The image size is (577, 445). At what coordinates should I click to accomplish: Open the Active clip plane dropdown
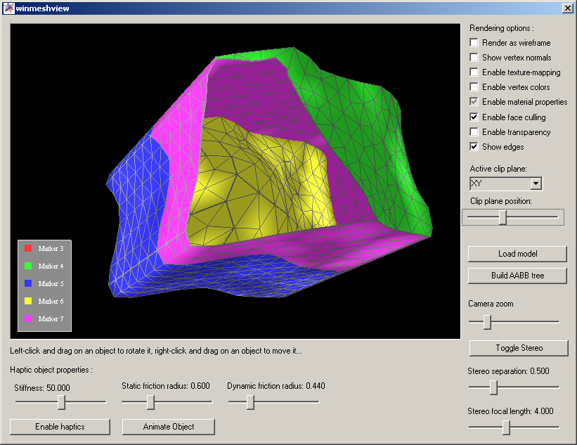(x=536, y=183)
